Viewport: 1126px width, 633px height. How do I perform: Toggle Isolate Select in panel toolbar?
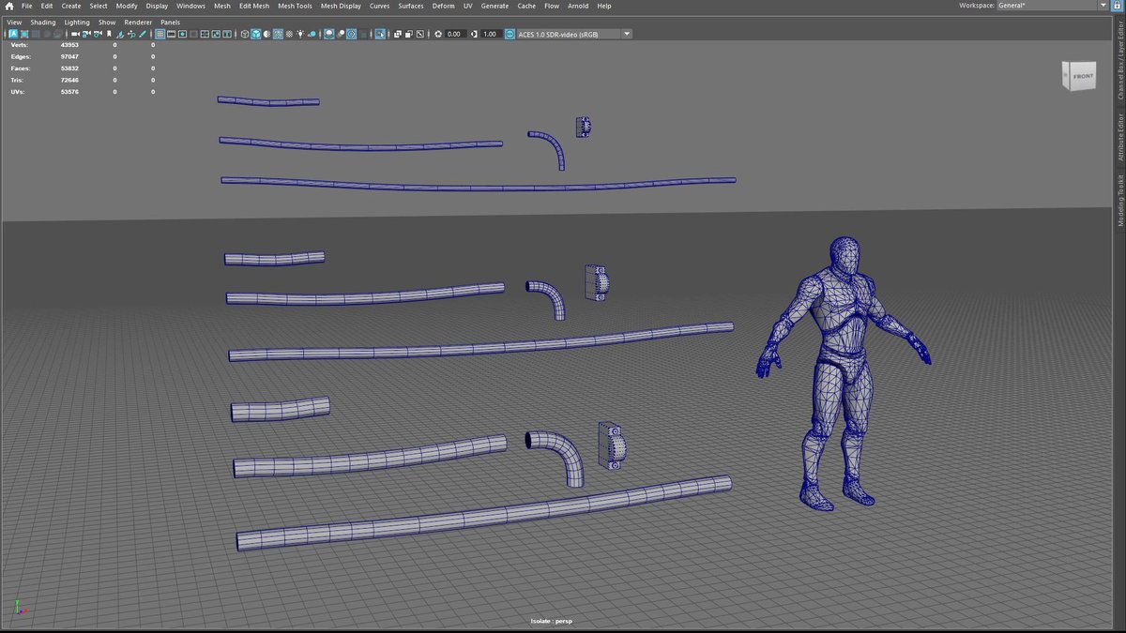[x=380, y=34]
